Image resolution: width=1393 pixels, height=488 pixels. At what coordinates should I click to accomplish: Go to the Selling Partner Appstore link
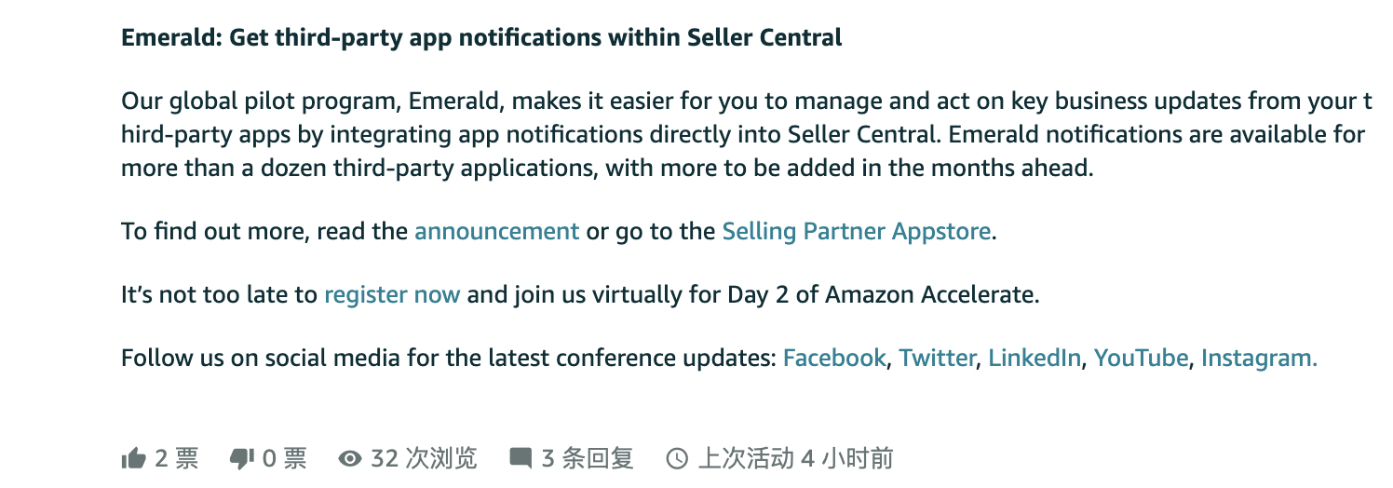tap(856, 231)
